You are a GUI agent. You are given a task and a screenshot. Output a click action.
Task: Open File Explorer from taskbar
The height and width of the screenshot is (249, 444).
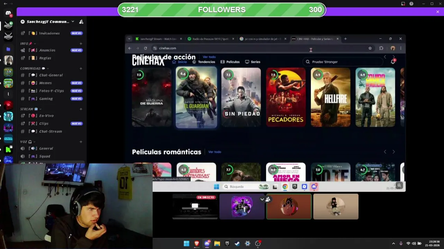tap(217, 243)
